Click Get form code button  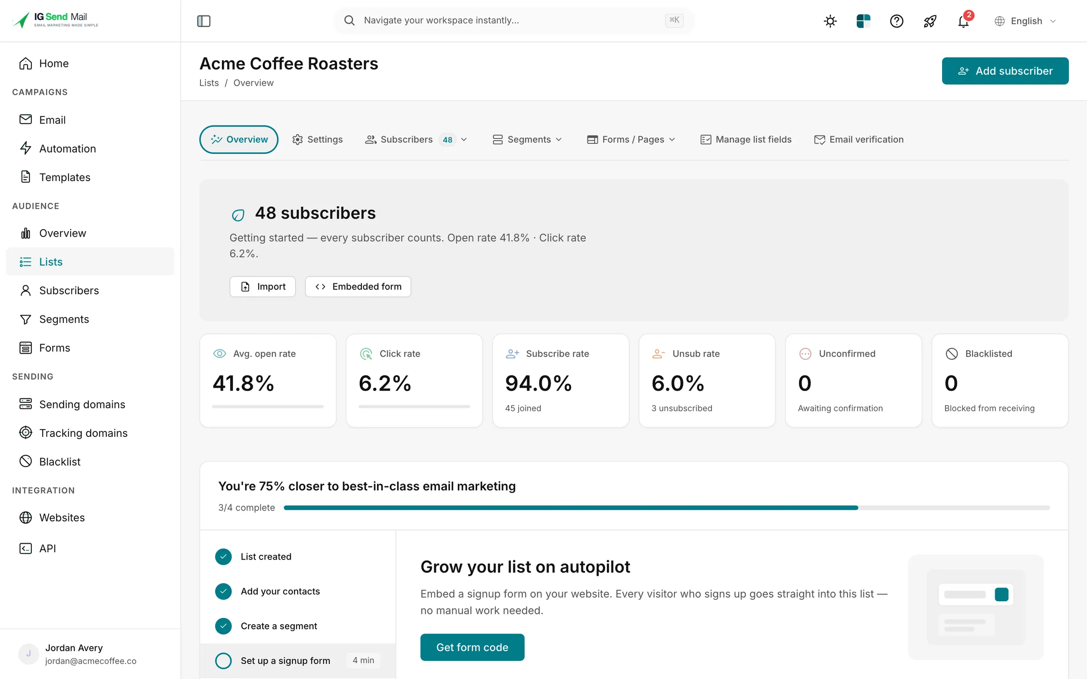coord(472,647)
